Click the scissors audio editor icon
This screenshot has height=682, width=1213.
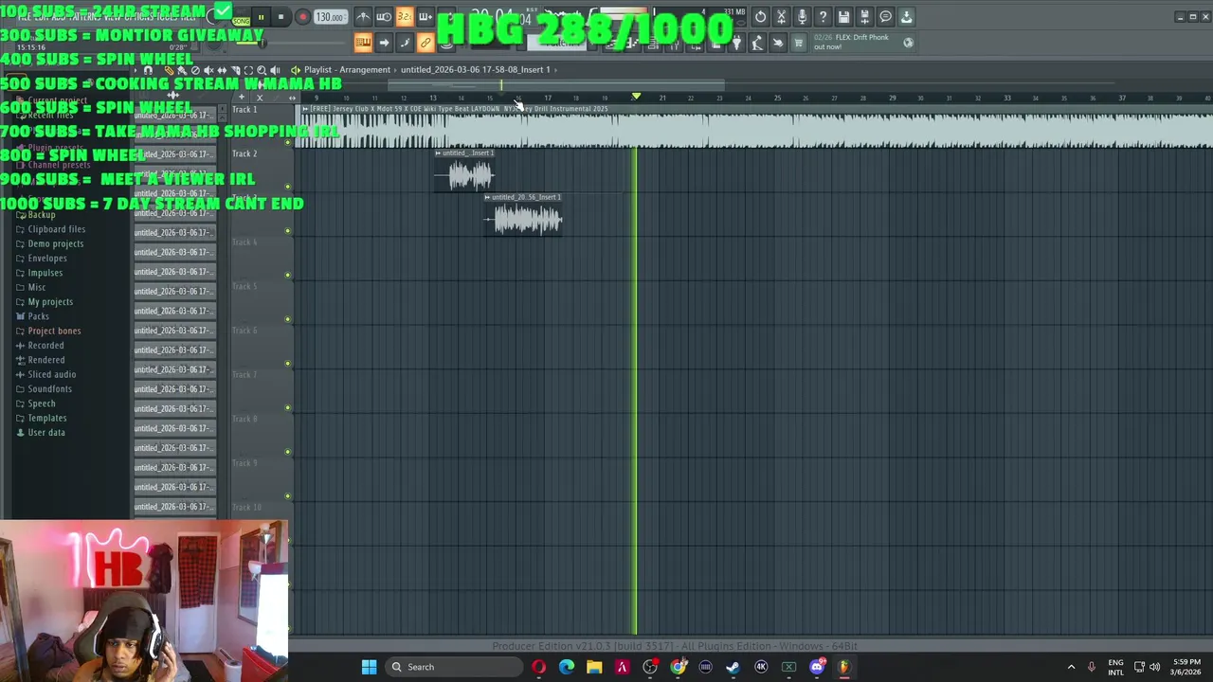coord(781,17)
